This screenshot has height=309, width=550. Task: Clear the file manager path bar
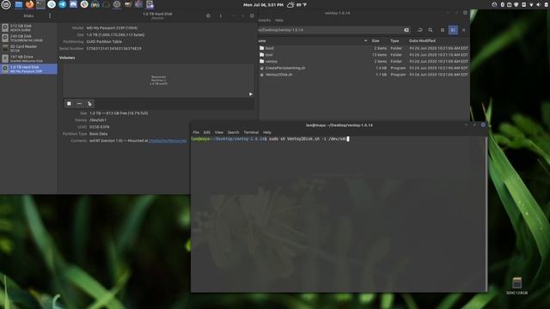point(406,30)
